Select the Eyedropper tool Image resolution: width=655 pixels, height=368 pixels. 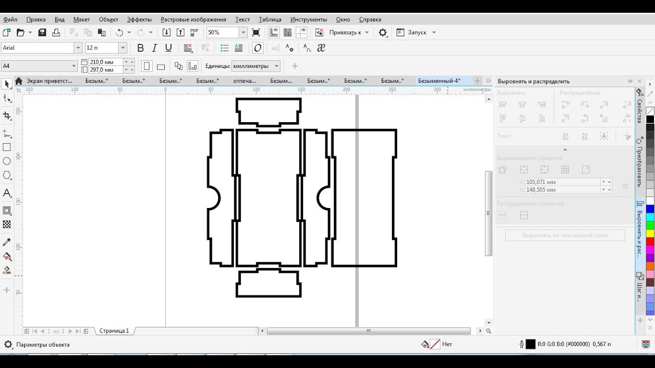tap(7, 242)
